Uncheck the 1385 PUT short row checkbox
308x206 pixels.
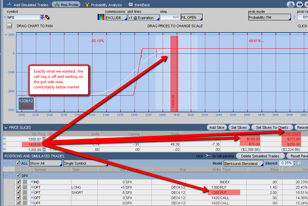pyautogui.click(x=19, y=193)
